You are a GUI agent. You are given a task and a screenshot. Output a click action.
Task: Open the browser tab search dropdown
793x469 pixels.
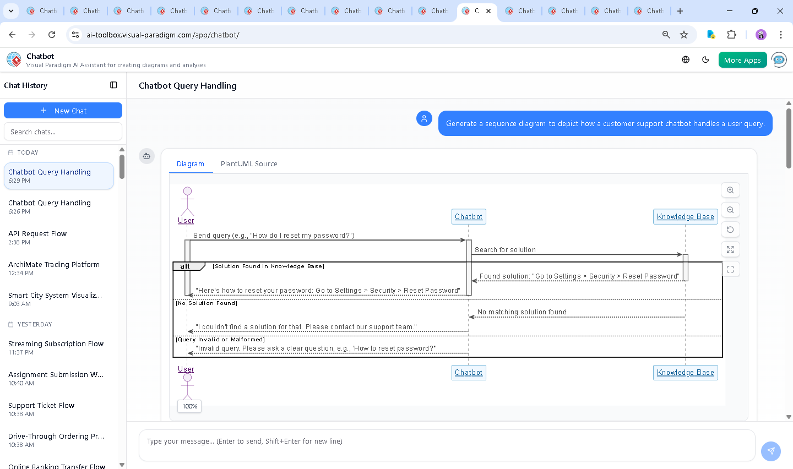tap(11, 11)
